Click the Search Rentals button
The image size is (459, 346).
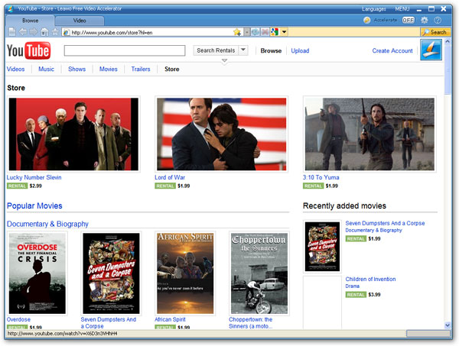(x=216, y=50)
